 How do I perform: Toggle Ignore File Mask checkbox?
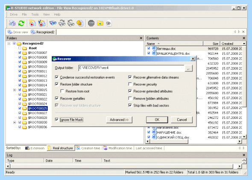click(57, 120)
